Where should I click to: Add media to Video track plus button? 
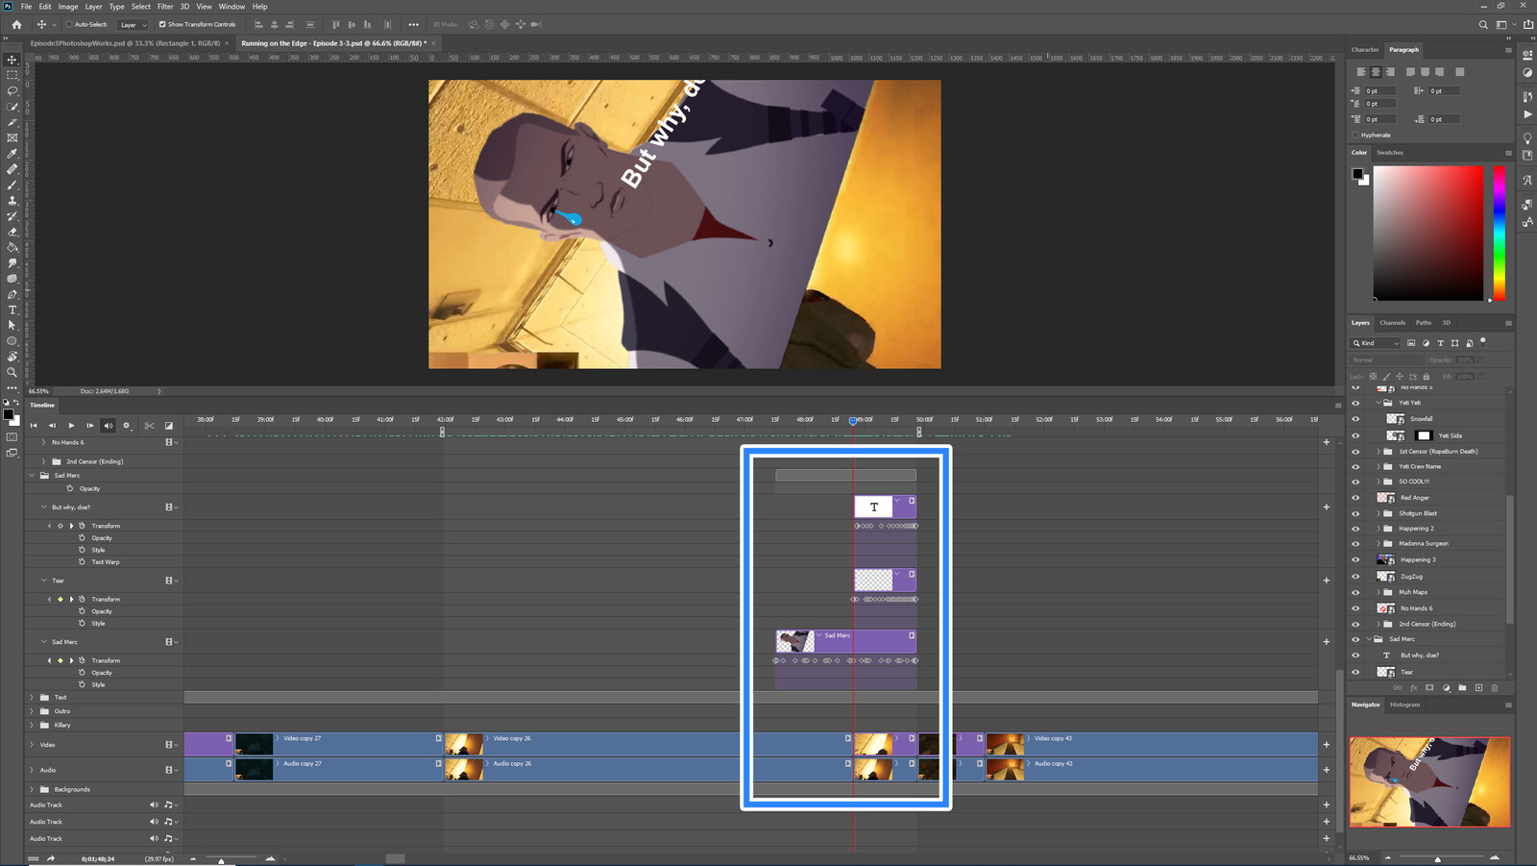1327,744
